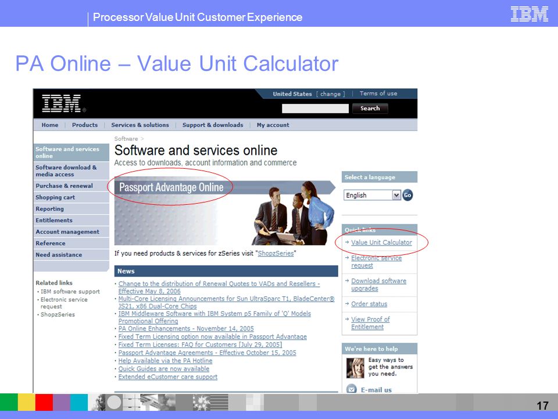Open the Home navigation tab
This screenshot has width=558, height=419.
point(50,125)
